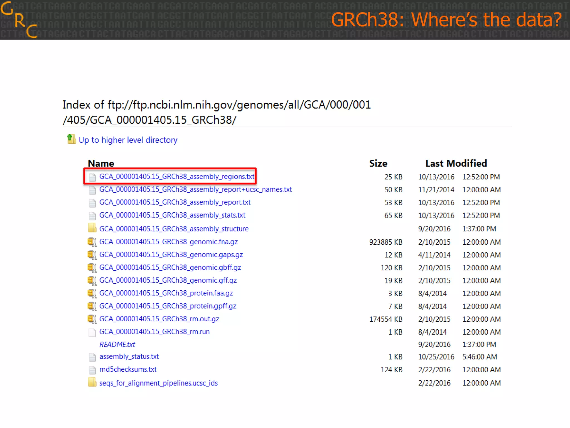Image resolution: width=570 pixels, height=428 pixels.
Task: Click the 11/21/2014 modified date
Action: pos(436,190)
